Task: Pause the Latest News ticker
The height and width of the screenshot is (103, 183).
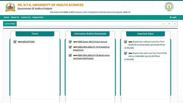Action: coord(169,24)
